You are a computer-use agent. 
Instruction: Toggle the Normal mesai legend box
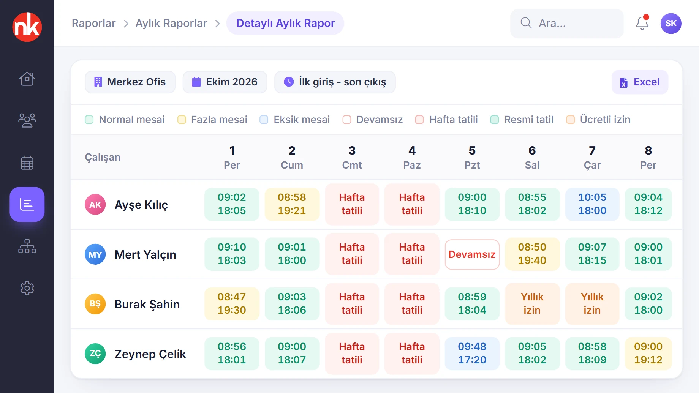89,120
